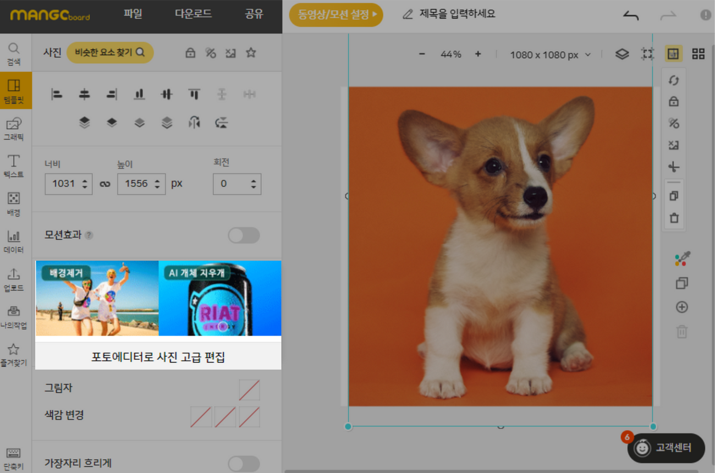Image resolution: width=715 pixels, height=473 pixels.
Task: Open the 검색 search sidebar panel
Action: [14, 54]
